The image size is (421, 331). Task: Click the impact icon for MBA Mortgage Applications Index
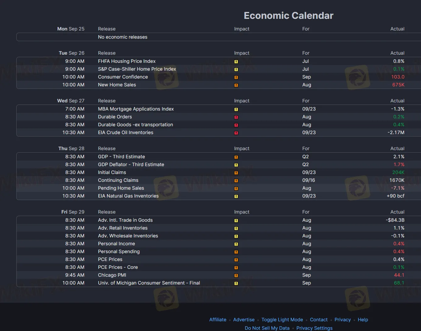click(x=236, y=109)
